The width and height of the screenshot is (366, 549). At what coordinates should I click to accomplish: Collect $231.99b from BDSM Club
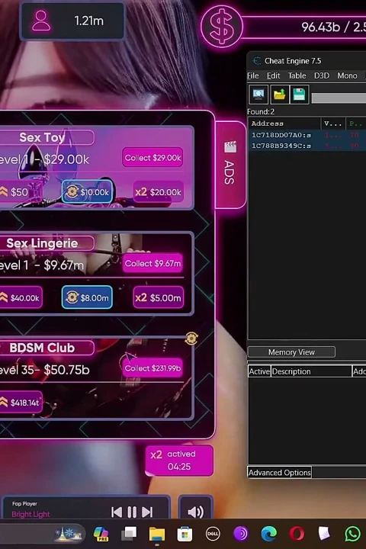(x=152, y=368)
